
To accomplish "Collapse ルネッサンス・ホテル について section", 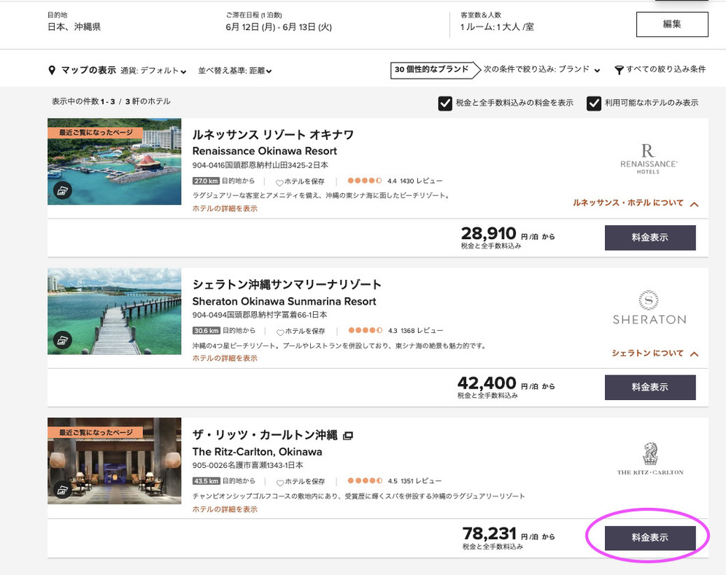I will [694, 204].
